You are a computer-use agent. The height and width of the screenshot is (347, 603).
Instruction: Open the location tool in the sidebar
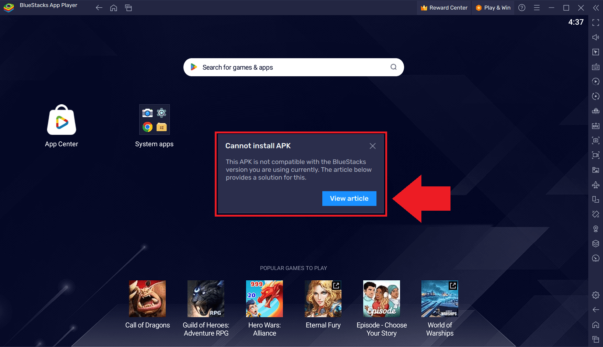tap(596, 228)
